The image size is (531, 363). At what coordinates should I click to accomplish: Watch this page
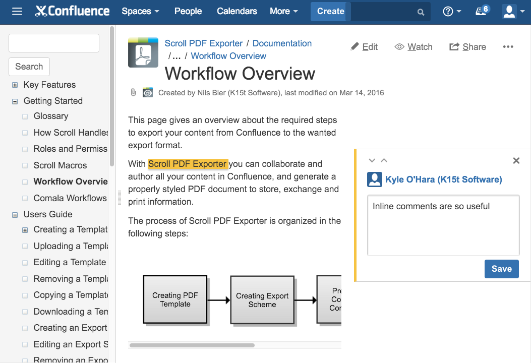(414, 47)
